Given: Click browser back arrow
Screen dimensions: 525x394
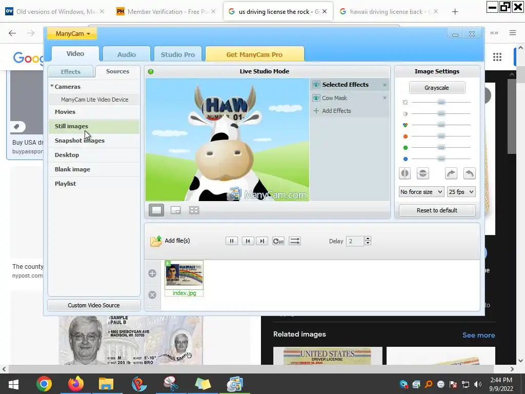Looking at the screenshot, I should (12, 33).
